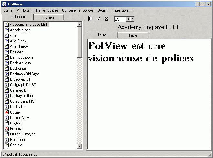Image resolution: width=213 pixels, height=158 pixels.
Task: Click the red A icon beside Courier
Action: pos(7,112)
